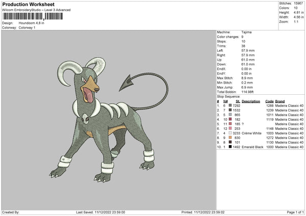Click the stop 5 rose swatch
Image resolution: width=306 pixels, height=216 pixels.
coord(231,124)
